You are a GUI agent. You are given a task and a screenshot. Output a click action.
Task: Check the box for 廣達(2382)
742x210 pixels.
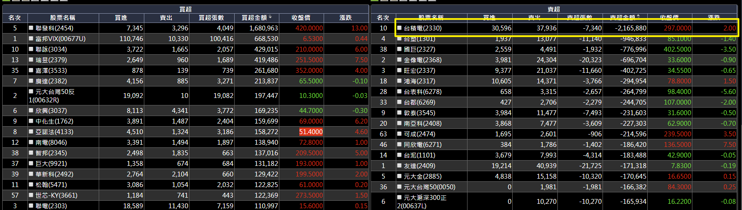click(x=31, y=81)
